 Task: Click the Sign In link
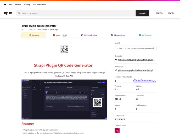(171, 13)
